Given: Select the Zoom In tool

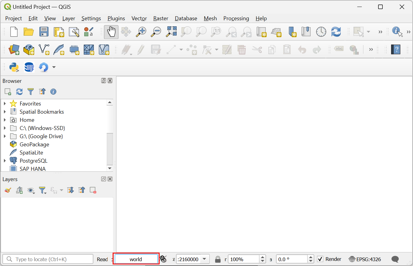Looking at the screenshot, I should tap(141, 32).
